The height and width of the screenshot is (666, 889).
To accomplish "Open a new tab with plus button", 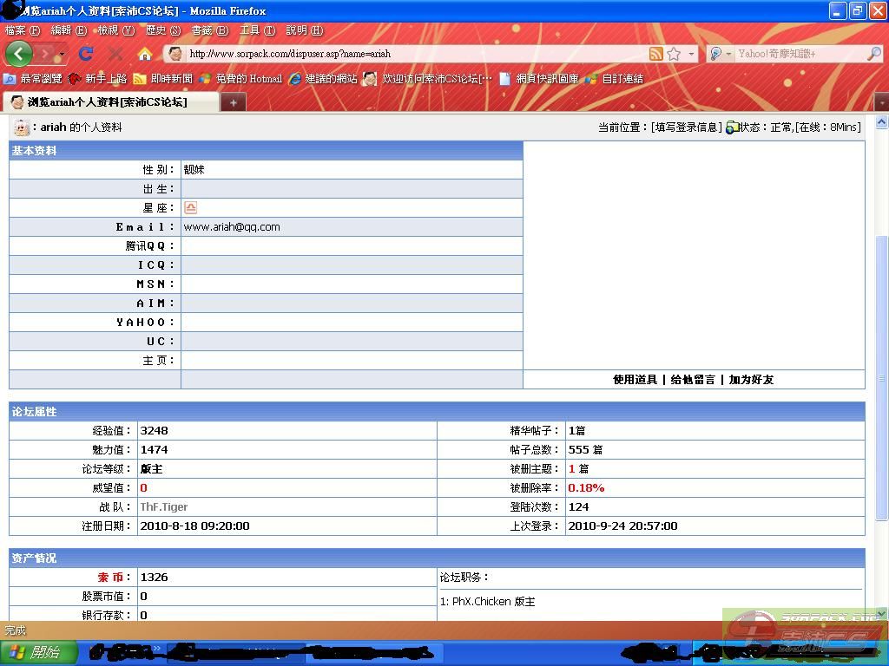I will tap(233, 102).
